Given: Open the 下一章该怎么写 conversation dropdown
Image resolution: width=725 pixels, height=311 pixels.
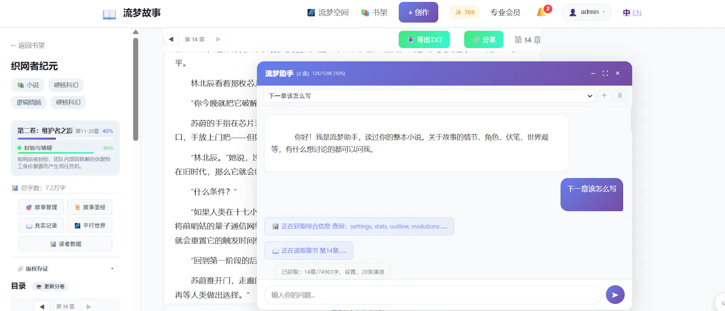Looking at the screenshot, I should (x=429, y=96).
